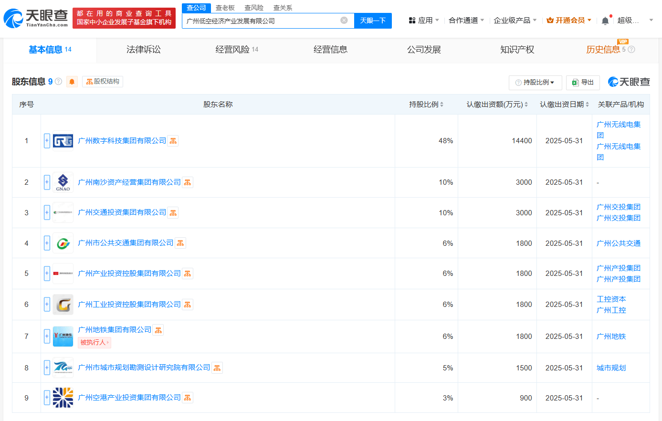
Task: Open the 股权结构 button
Action: [x=103, y=82]
